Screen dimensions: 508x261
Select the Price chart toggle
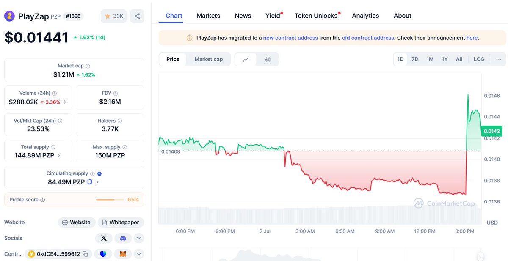tap(173, 59)
